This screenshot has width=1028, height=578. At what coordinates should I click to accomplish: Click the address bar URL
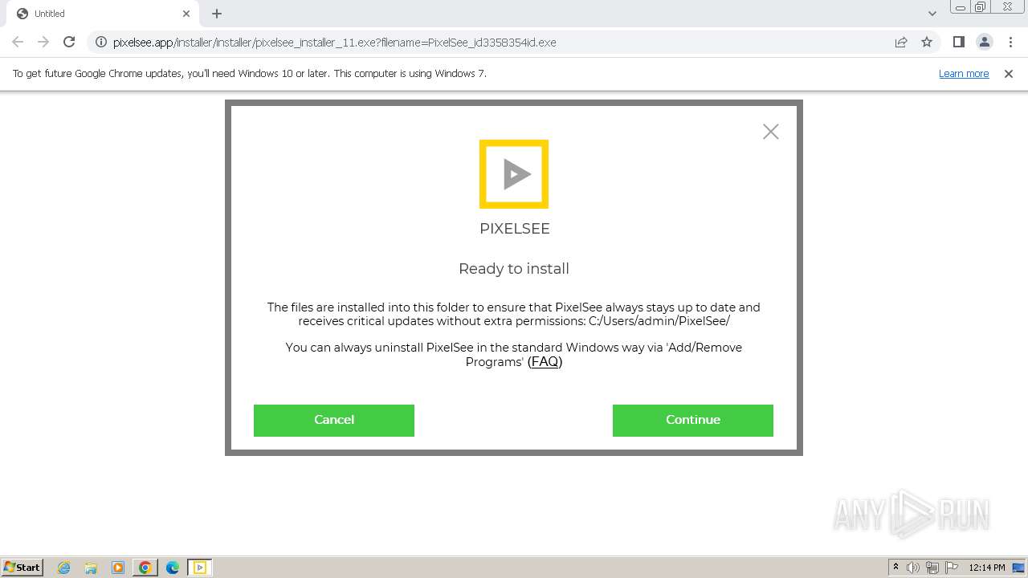(x=334, y=43)
